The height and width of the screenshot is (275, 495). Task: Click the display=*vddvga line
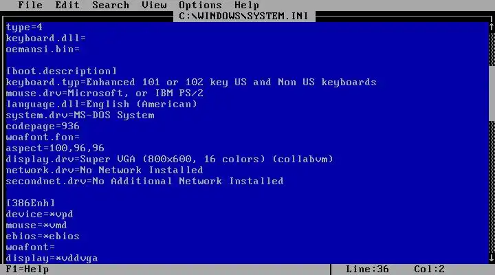(x=52, y=258)
